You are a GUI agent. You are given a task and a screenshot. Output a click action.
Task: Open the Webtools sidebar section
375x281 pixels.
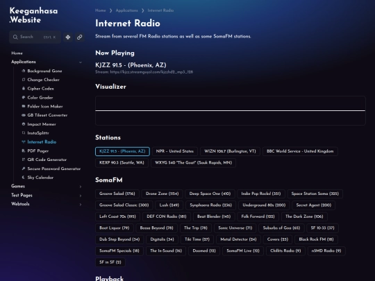tap(20, 204)
